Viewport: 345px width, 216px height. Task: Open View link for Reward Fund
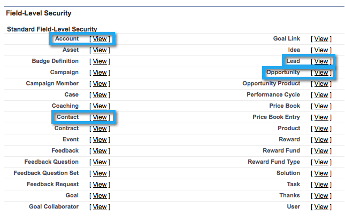(321, 150)
